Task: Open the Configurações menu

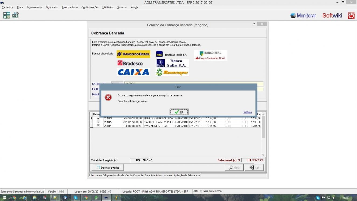Action: point(90,8)
